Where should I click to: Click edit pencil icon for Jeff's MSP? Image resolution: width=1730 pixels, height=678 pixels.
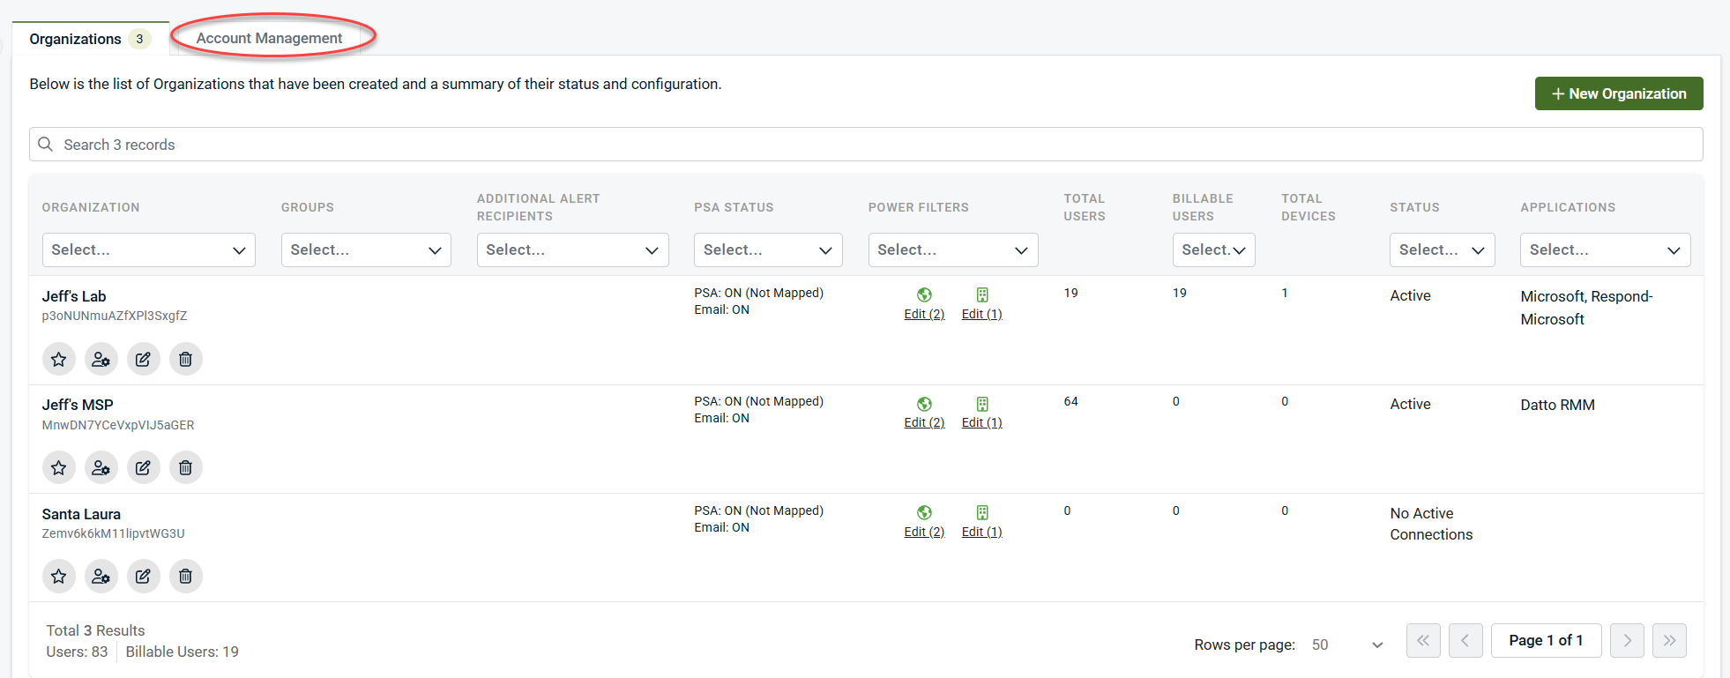click(143, 467)
